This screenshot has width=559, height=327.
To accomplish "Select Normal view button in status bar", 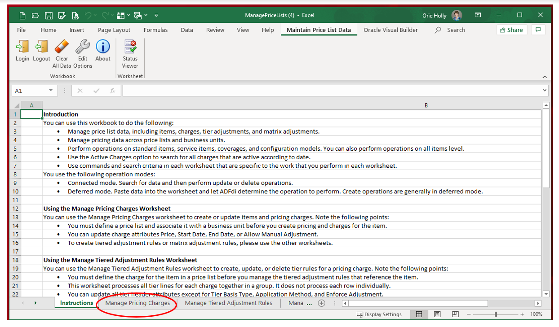I will (419, 314).
